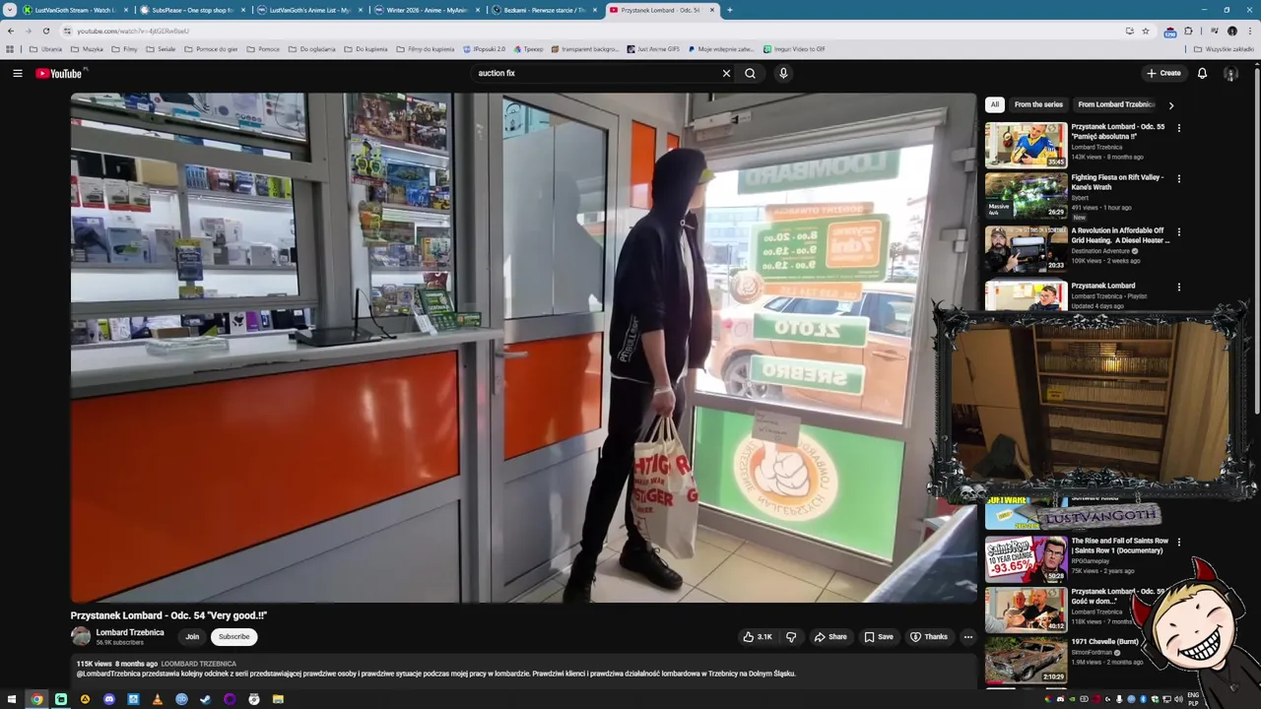Go back in browser history
The image size is (1261, 709).
tap(11, 31)
